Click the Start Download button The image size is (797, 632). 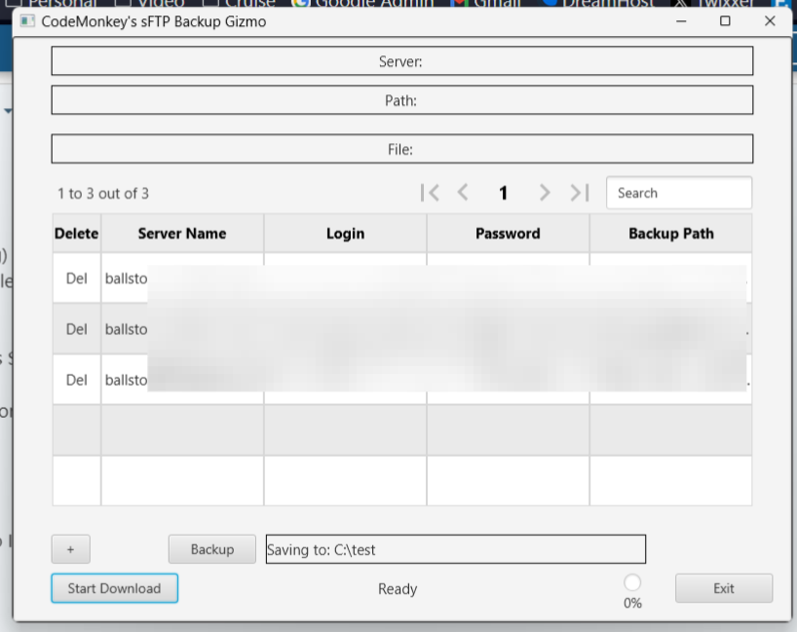[114, 588]
